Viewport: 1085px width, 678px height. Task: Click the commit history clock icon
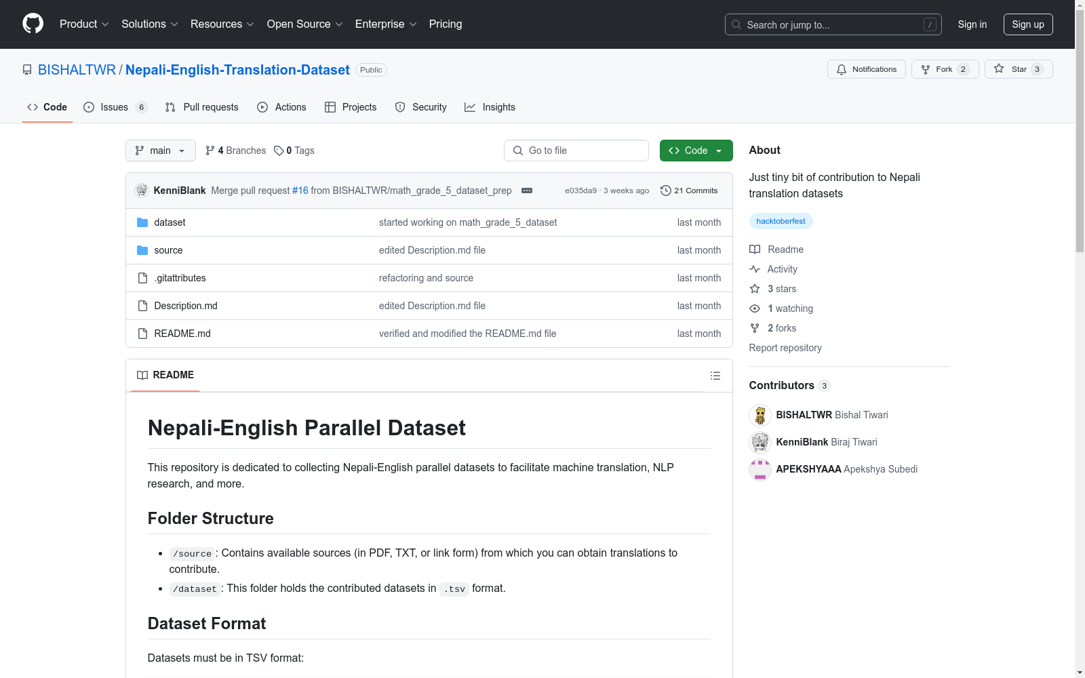pyautogui.click(x=666, y=191)
